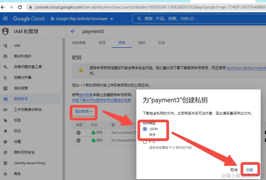
Task: Open 服务帐号 in the sidebar
Action: 21,99
